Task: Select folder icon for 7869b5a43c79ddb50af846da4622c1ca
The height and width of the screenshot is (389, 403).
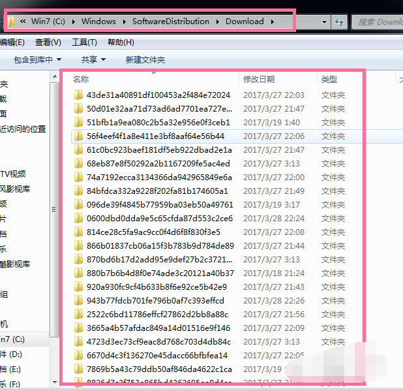Action: 78,369
